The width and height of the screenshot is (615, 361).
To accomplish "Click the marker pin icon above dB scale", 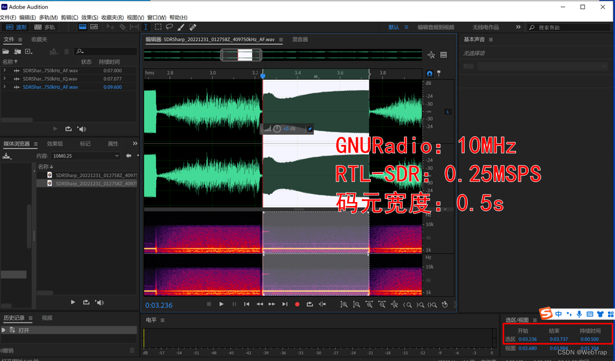I will (439, 73).
